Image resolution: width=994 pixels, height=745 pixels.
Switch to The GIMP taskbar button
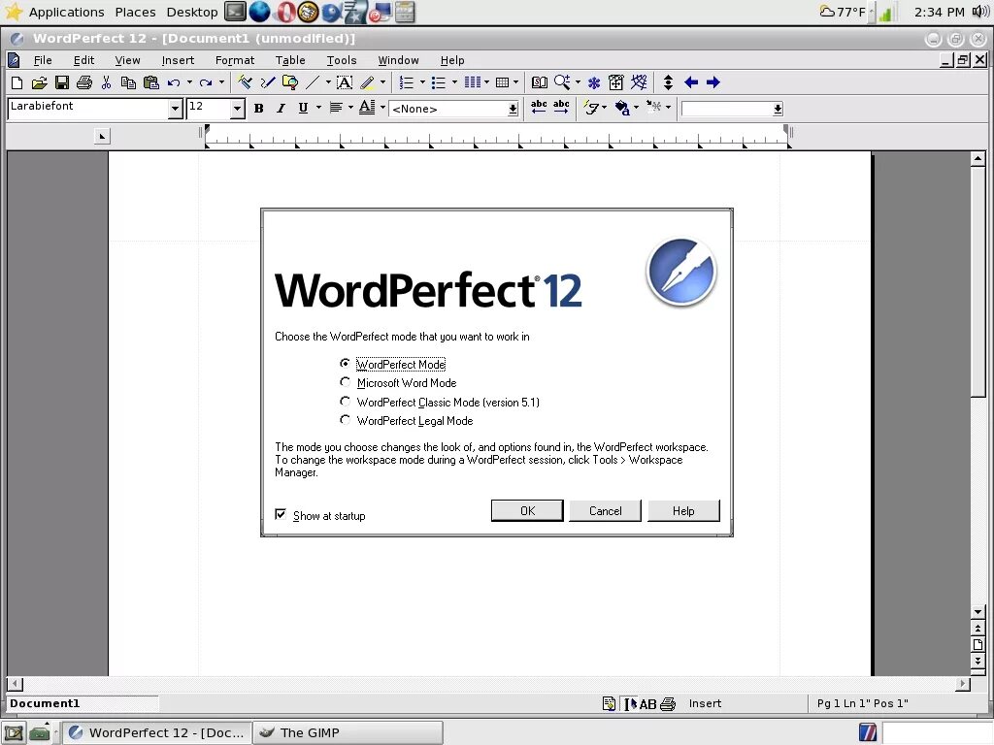click(348, 732)
